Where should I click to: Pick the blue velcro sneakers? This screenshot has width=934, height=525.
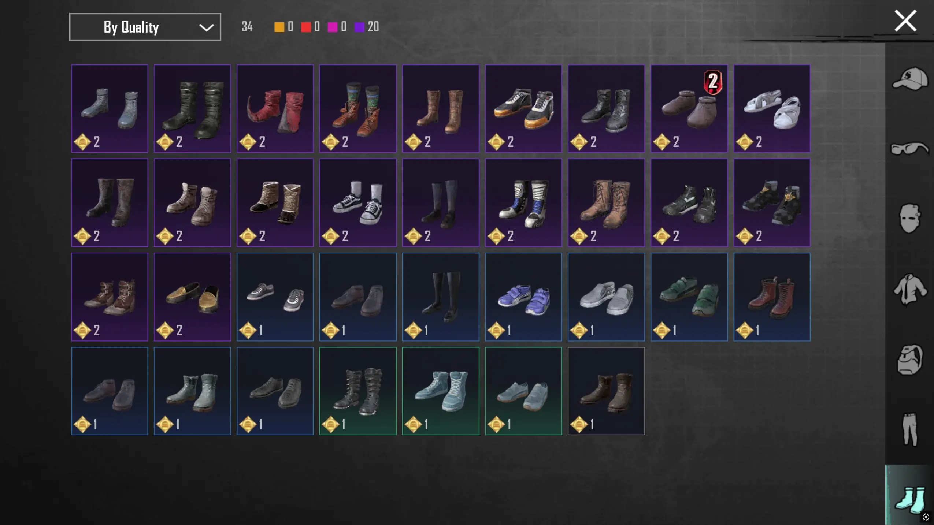pos(523,297)
